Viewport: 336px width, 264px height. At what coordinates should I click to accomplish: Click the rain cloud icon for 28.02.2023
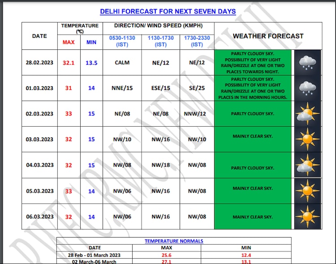tap(307, 62)
